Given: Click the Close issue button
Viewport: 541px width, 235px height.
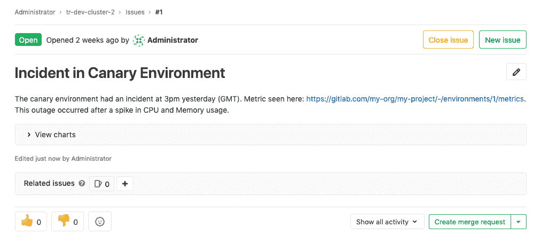Looking at the screenshot, I should pos(448,40).
